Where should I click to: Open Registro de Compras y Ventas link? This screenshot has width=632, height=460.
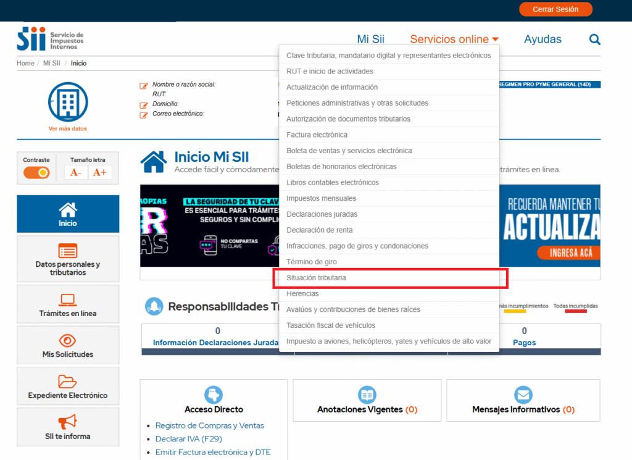coord(209,425)
